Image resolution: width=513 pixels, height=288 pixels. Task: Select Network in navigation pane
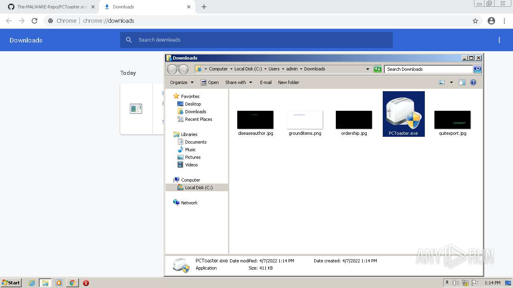pos(189,203)
